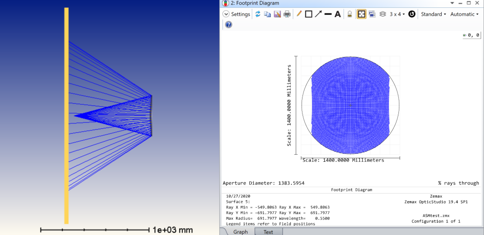Click the 'Ray X Min = -549.8063' line
Viewport: 484px width, 235px height.
point(251,207)
